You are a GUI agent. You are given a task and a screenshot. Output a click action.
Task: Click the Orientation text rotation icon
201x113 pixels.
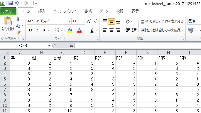coord(128,21)
